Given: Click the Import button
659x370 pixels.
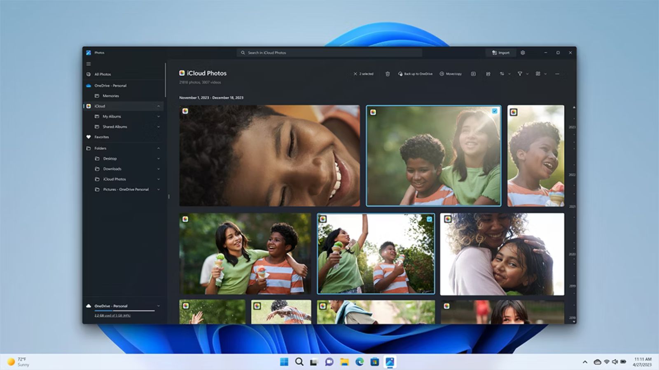Looking at the screenshot, I should (x=501, y=53).
